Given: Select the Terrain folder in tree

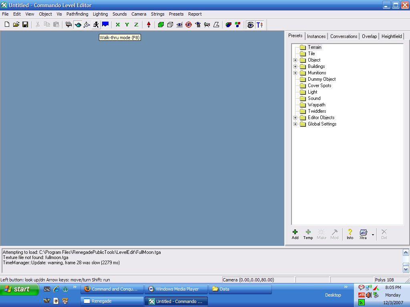Looking at the screenshot, I should pos(314,47).
